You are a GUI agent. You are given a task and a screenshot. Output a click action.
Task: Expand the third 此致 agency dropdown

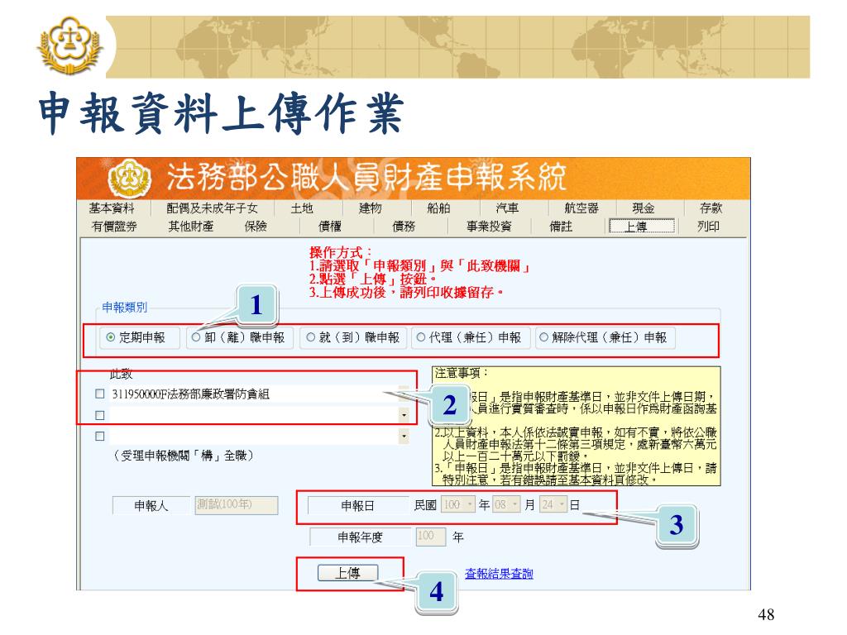click(x=404, y=436)
